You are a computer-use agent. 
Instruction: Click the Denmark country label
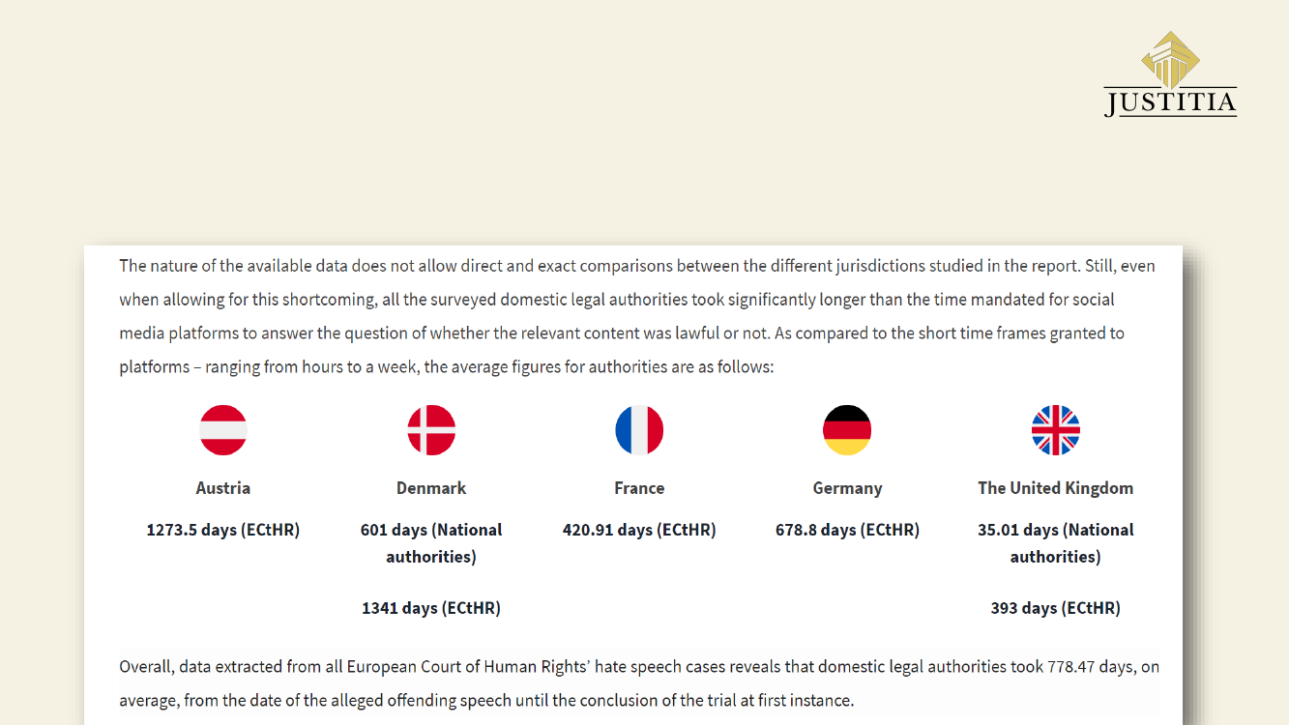[x=431, y=488]
